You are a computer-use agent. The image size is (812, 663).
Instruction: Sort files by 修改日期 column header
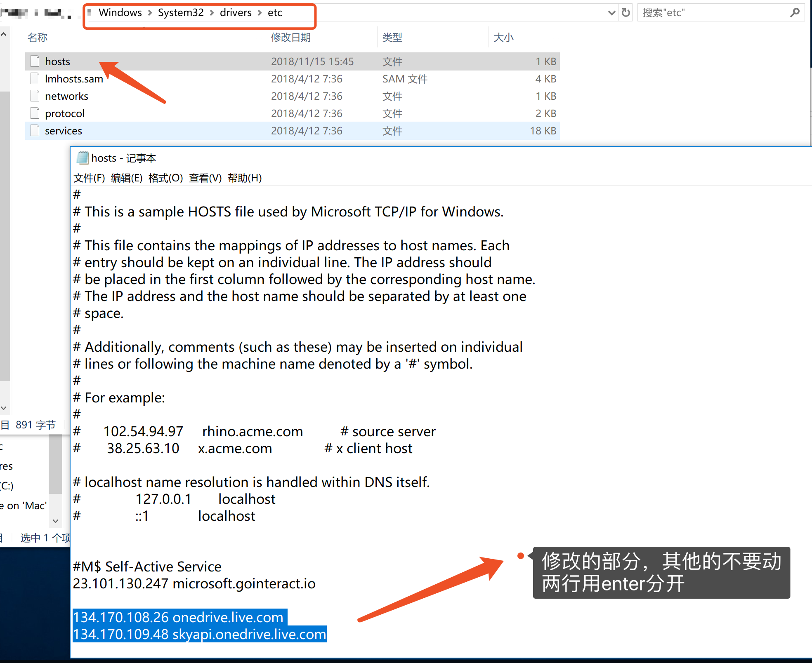(x=291, y=38)
